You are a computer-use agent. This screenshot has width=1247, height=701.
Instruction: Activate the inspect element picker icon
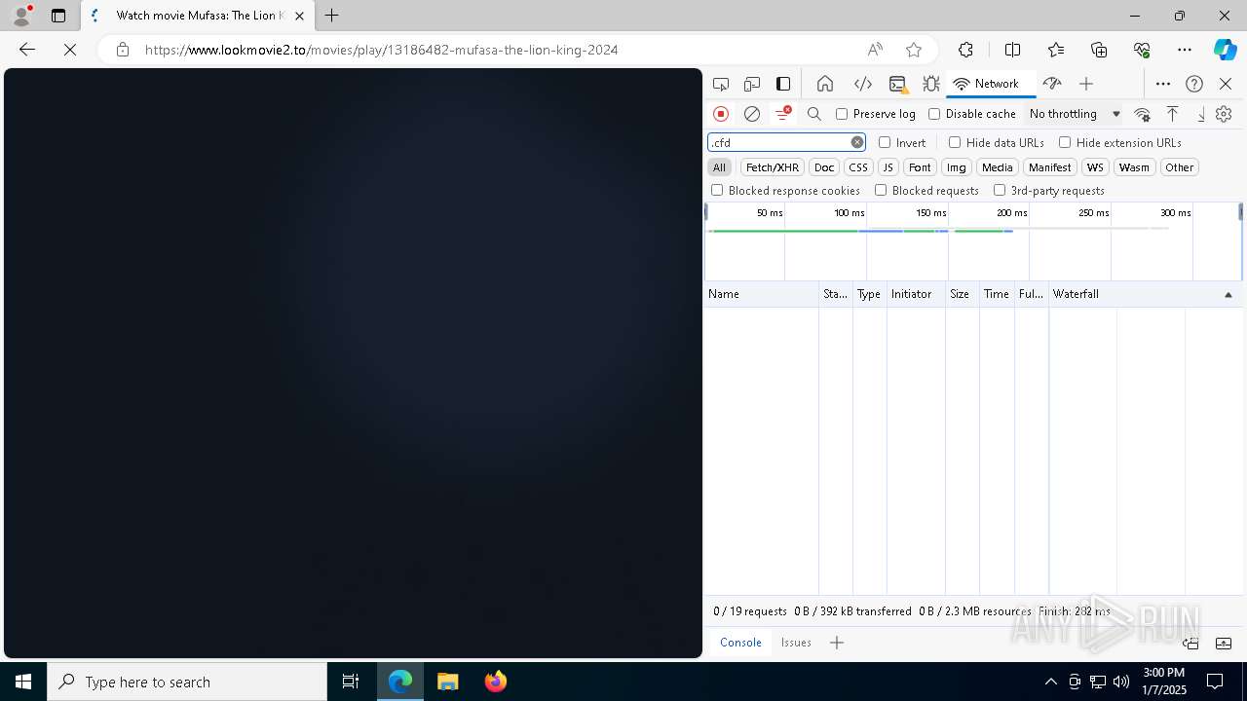(x=721, y=84)
